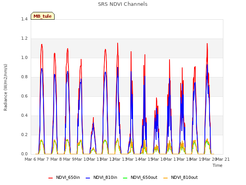This screenshot has height=185, width=246.
Task: Click the NDVI_810out legend entry
Action: point(180,178)
